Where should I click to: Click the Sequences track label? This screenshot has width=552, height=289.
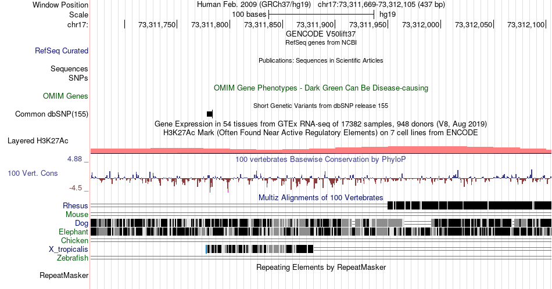tap(69, 68)
